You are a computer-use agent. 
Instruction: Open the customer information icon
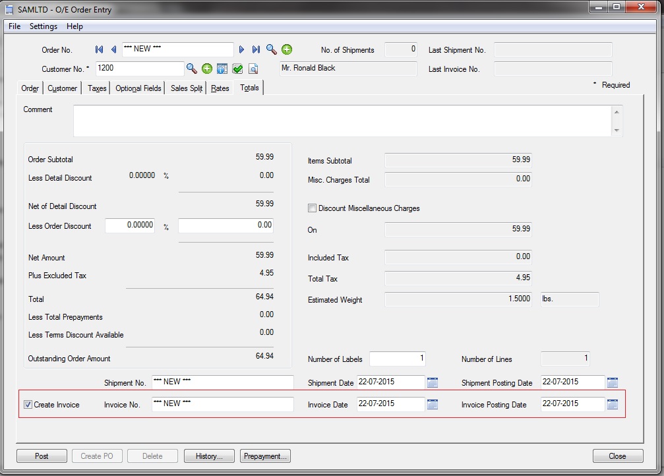click(x=222, y=69)
